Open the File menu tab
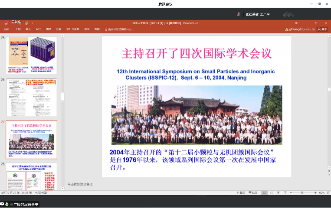Image resolution: width=331 pixels, height=208 pixels. pyautogui.click(x=7, y=29)
